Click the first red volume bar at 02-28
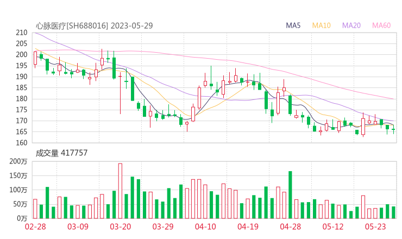Image resolution: width=402 pixels, height=239 pixels. (x=35, y=209)
